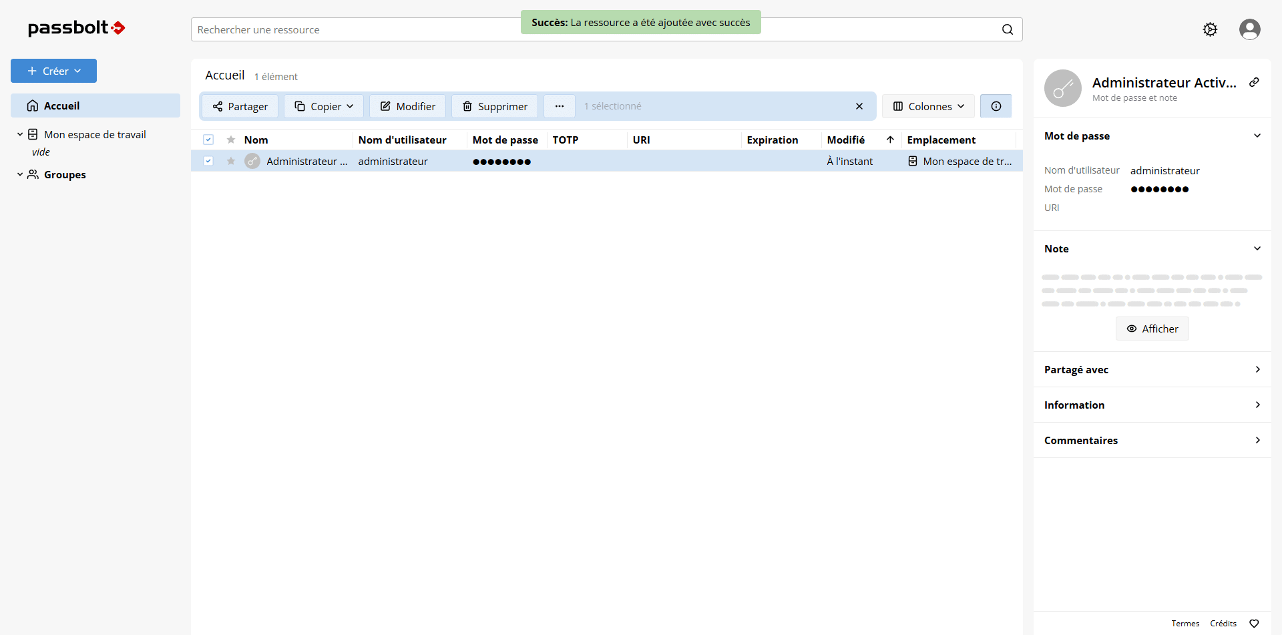This screenshot has height=635, width=1282.
Task: Click the search magnifier icon
Action: point(1007,29)
